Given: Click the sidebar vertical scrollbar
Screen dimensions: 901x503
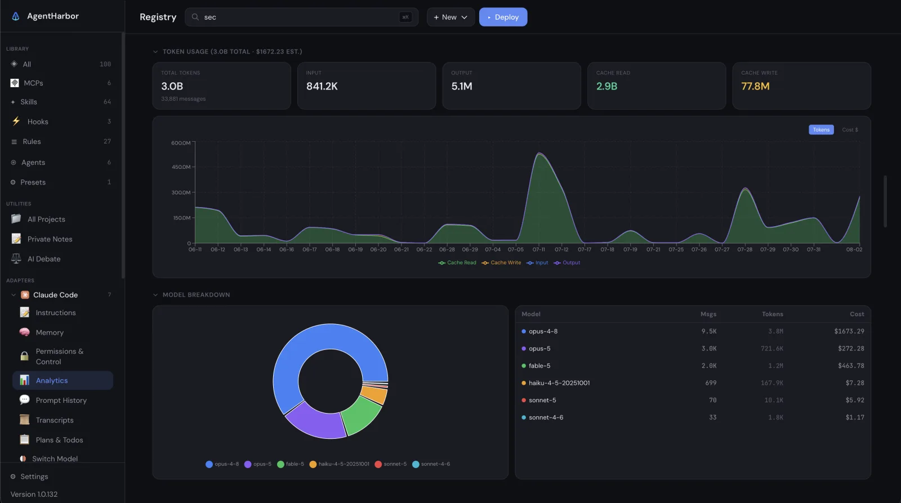Looking at the screenshot, I should (123, 155).
